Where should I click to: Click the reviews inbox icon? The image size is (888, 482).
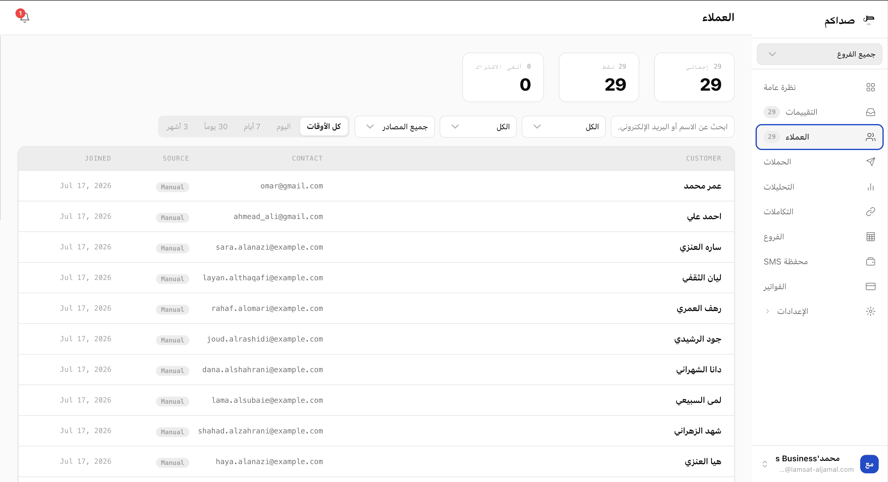tap(870, 112)
